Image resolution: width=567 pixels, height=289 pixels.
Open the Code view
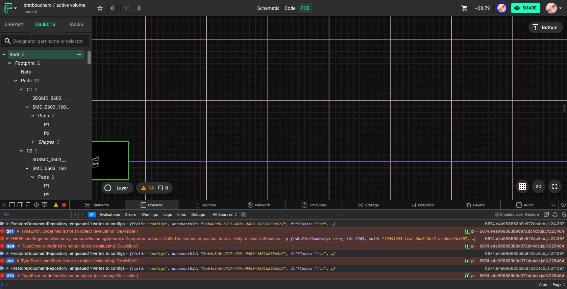(x=290, y=8)
